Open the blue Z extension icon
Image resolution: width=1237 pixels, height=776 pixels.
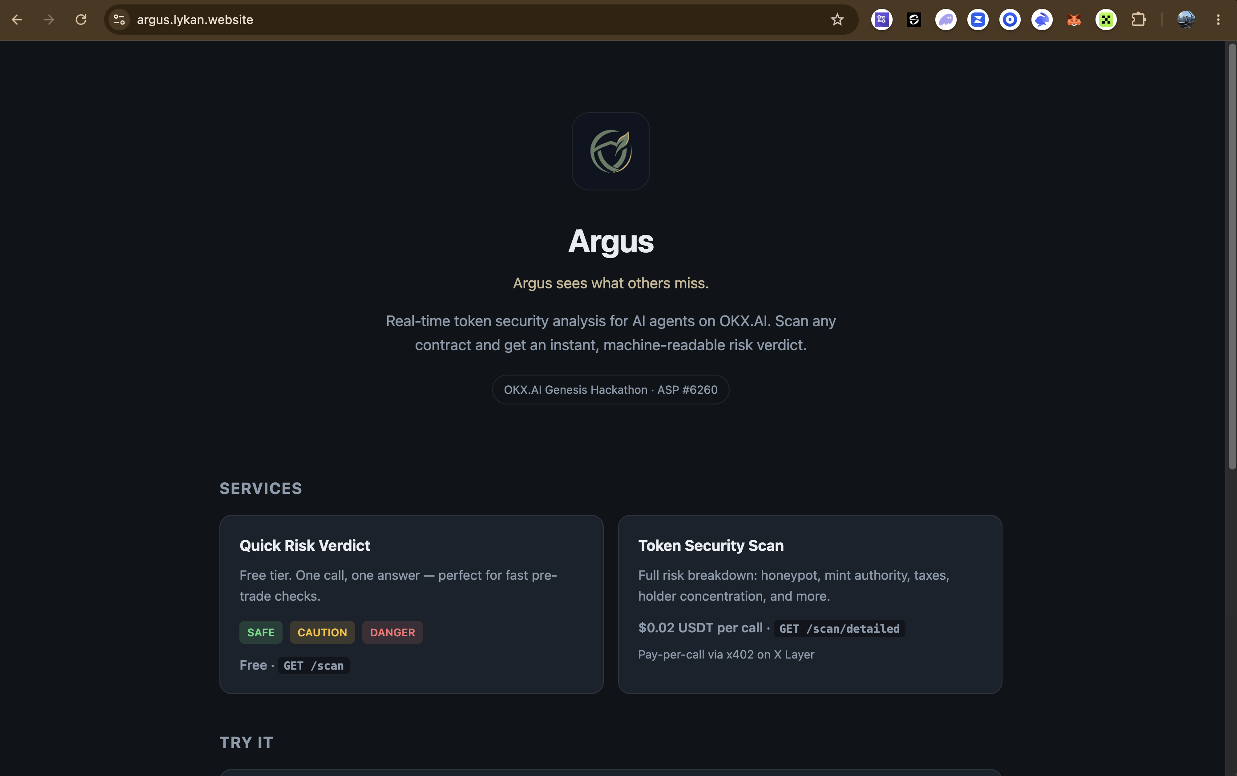[x=978, y=20]
